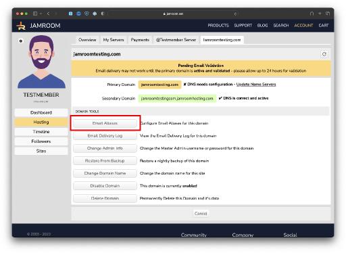The image size is (346, 253).
Task: Select the jamroomtesting.com tab
Action: coord(222,40)
